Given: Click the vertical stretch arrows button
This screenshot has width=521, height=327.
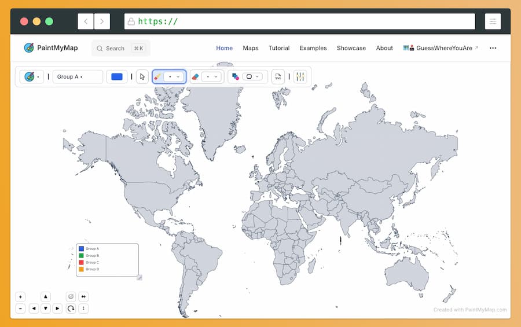Looking at the screenshot, I should (x=83, y=308).
